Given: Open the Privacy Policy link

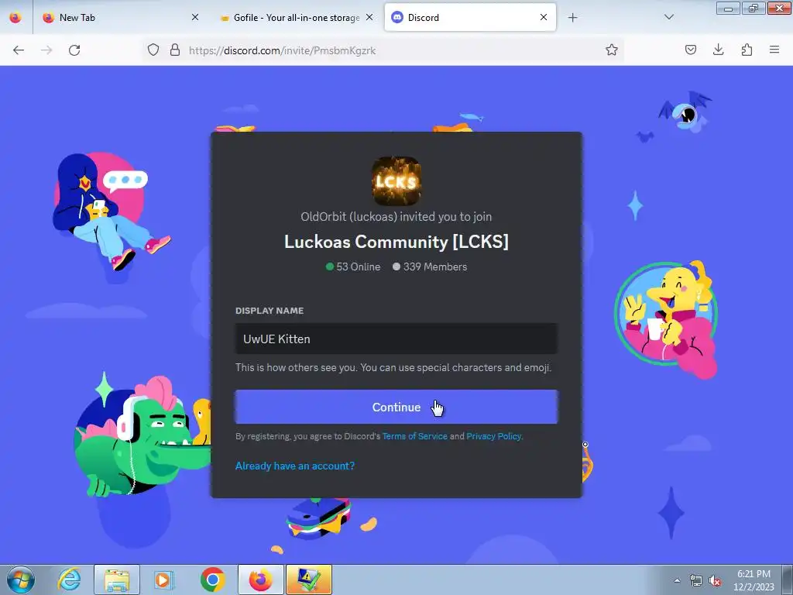Looking at the screenshot, I should (493, 436).
